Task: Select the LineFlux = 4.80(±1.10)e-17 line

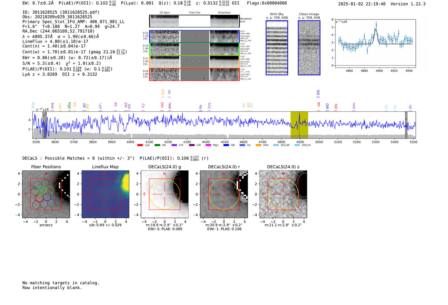Action: pos(55,41)
